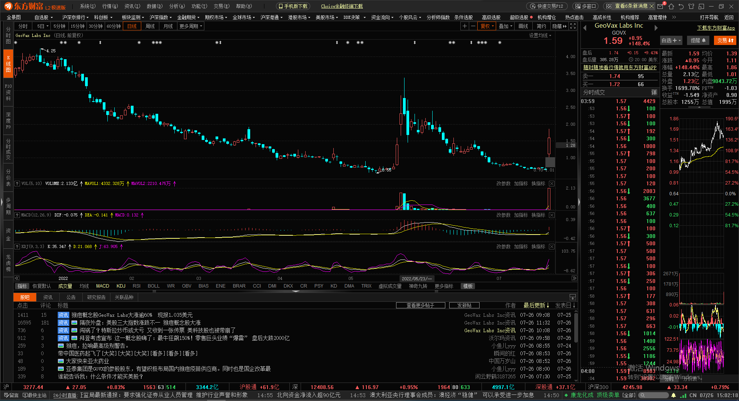Select the 60分钟 period tab
Image resolution: width=739 pixels, height=401 pixels.
(x=114, y=26)
